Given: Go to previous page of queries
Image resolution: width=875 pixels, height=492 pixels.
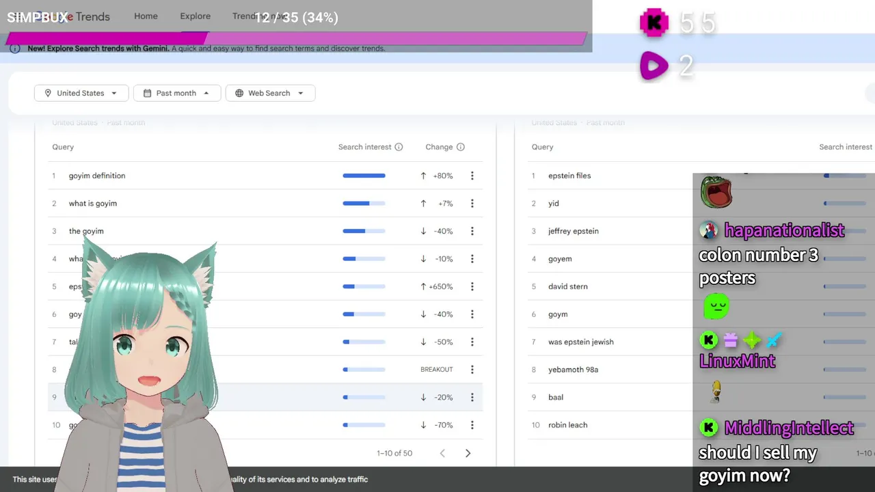Looking at the screenshot, I should tap(442, 453).
